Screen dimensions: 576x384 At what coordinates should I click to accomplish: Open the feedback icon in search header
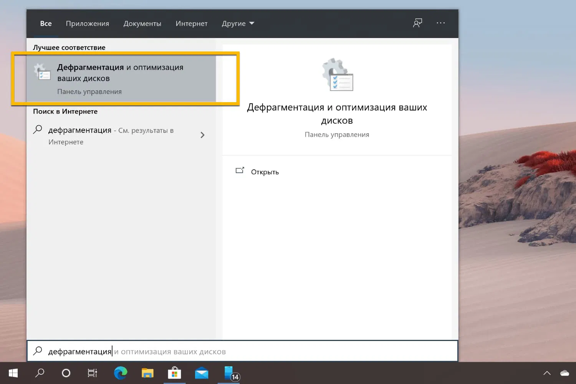tap(417, 23)
